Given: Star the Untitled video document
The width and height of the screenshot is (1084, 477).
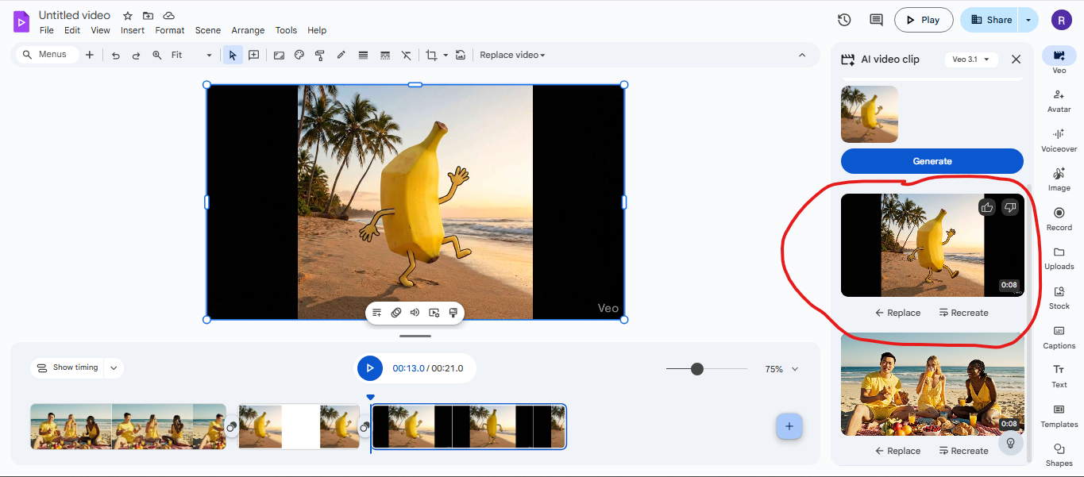Looking at the screenshot, I should click(x=128, y=16).
